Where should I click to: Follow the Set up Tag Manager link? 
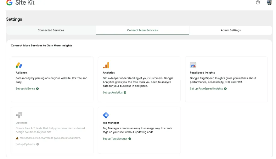click(115, 139)
